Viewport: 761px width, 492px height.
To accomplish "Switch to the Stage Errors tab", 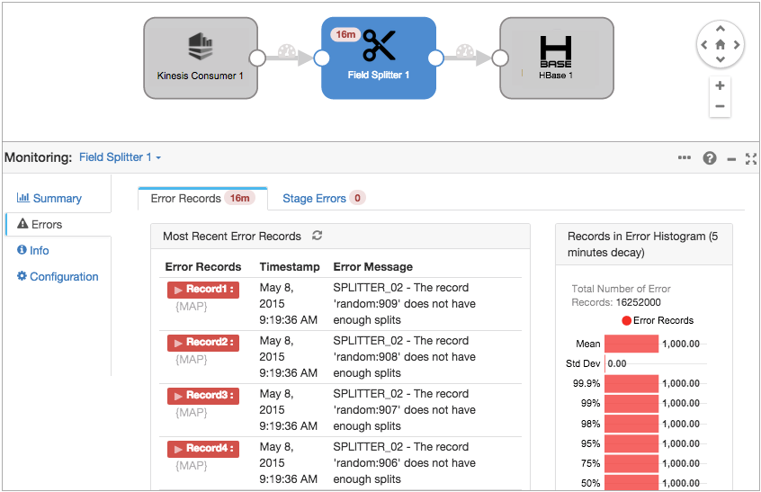I will pyautogui.click(x=322, y=198).
